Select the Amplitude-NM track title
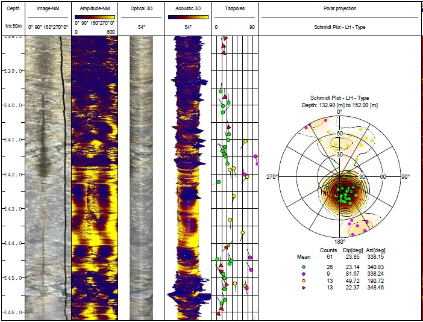 (95, 8)
